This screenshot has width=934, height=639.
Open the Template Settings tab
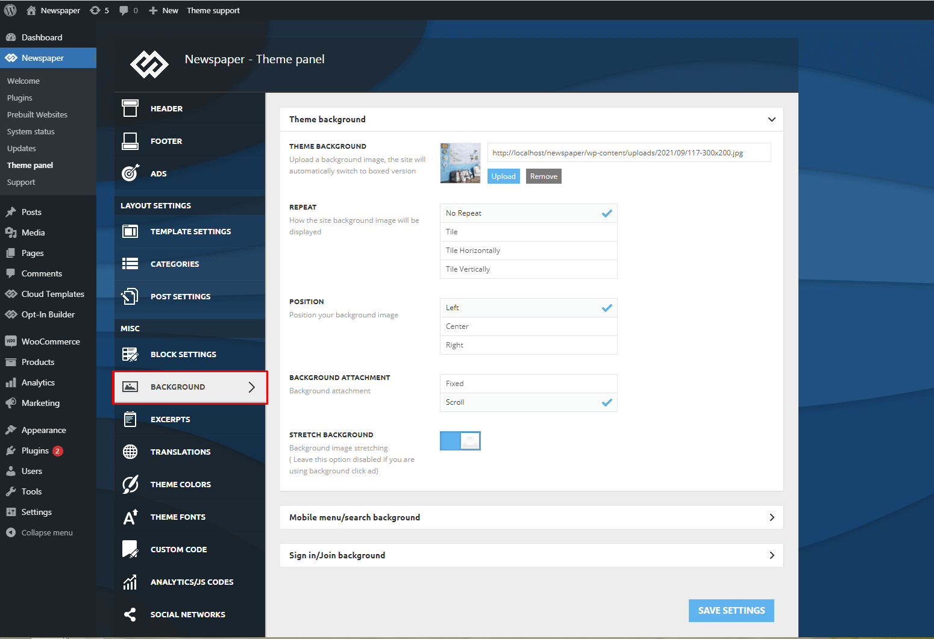pos(190,231)
